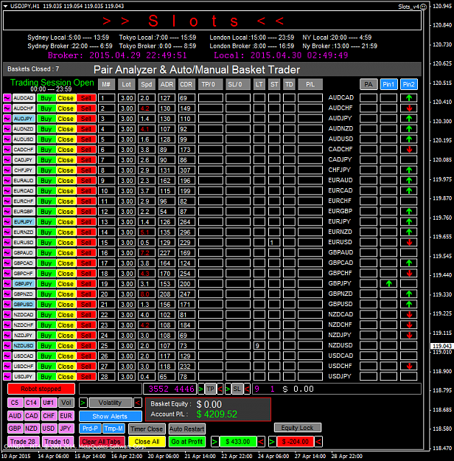Select the GBP currency filter
Image resolution: width=454 pixels, height=461 pixels.
15,429
